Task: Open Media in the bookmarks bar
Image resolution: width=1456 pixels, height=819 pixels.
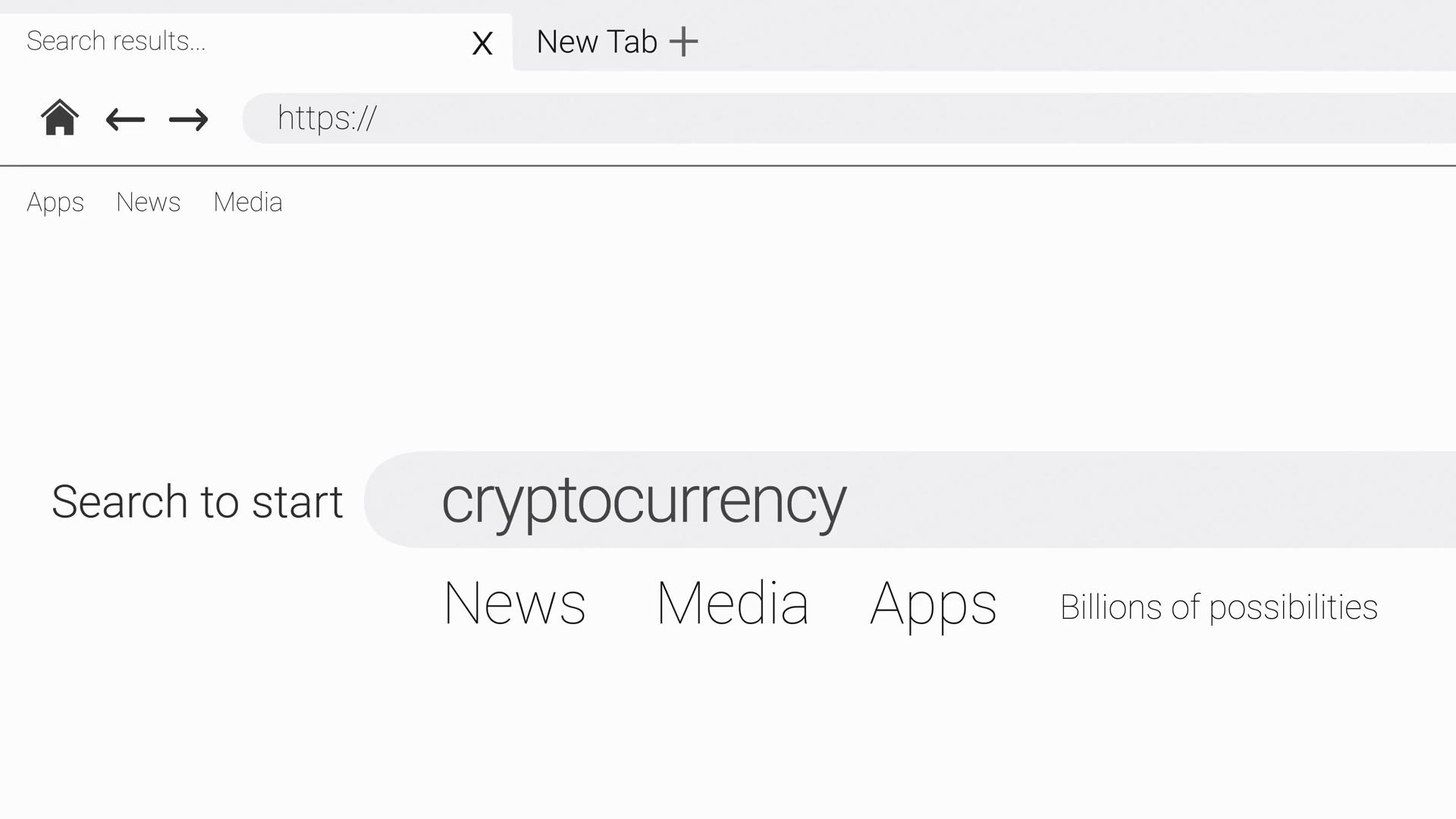Action: pyautogui.click(x=248, y=202)
